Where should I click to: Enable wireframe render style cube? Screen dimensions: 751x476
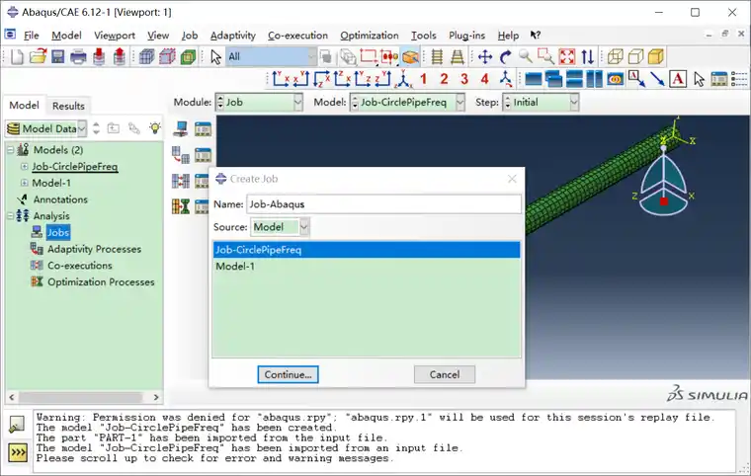click(615, 57)
